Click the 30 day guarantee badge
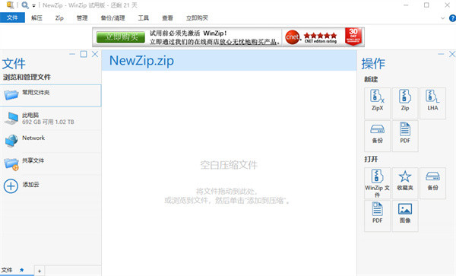Screen dimensions: 456x276 coord(353,36)
